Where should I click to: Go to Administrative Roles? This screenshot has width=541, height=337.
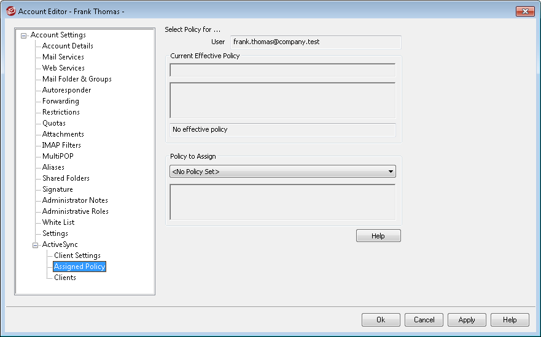coord(75,211)
